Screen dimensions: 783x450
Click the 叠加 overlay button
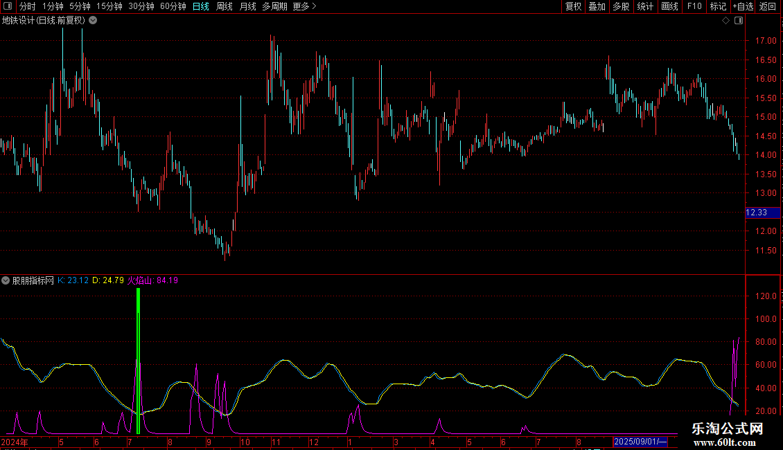[x=597, y=6]
